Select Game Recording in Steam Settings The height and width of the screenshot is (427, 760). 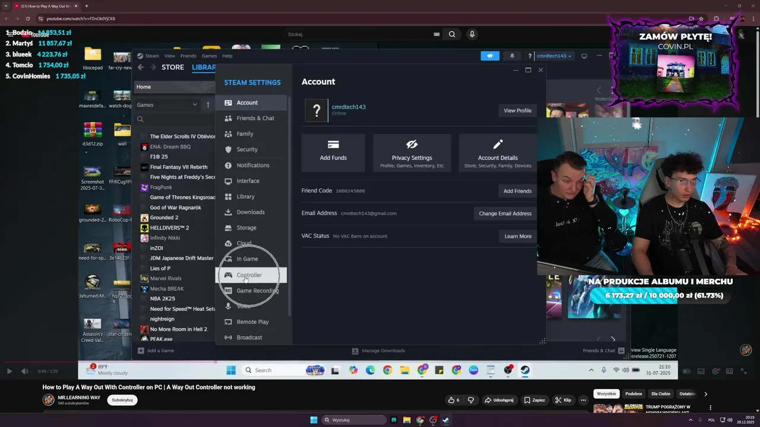[x=251, y=291]
